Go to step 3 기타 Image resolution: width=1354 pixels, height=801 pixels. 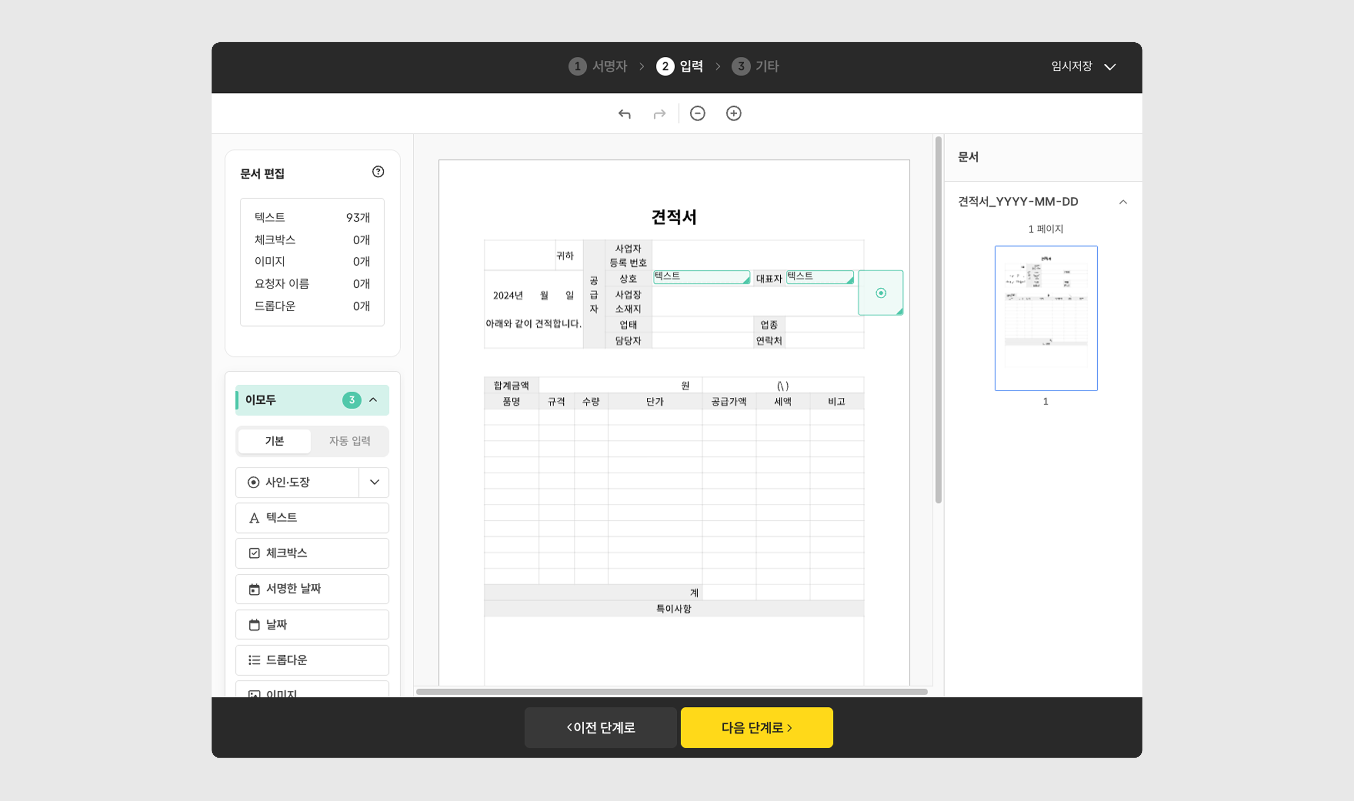(x=755, y=66)
